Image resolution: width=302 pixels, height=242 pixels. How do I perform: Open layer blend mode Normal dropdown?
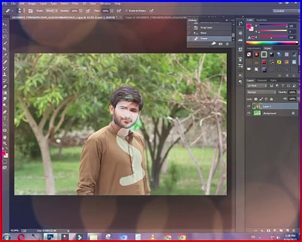point(261,92)
